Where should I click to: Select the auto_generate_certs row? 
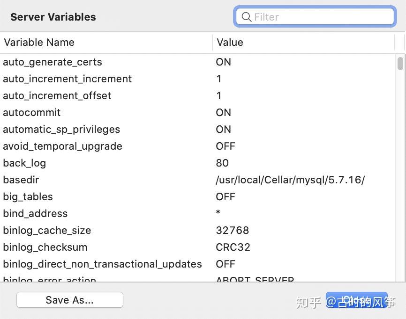(53, 62)
